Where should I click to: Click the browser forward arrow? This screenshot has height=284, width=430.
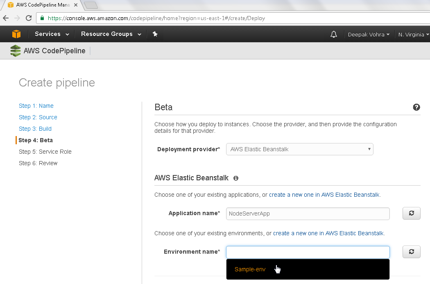coord(17,18)
